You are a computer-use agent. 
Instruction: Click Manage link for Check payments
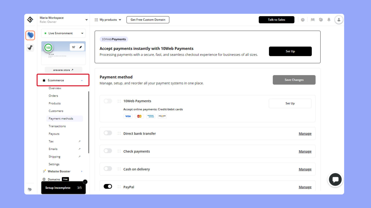pos(305,151)
